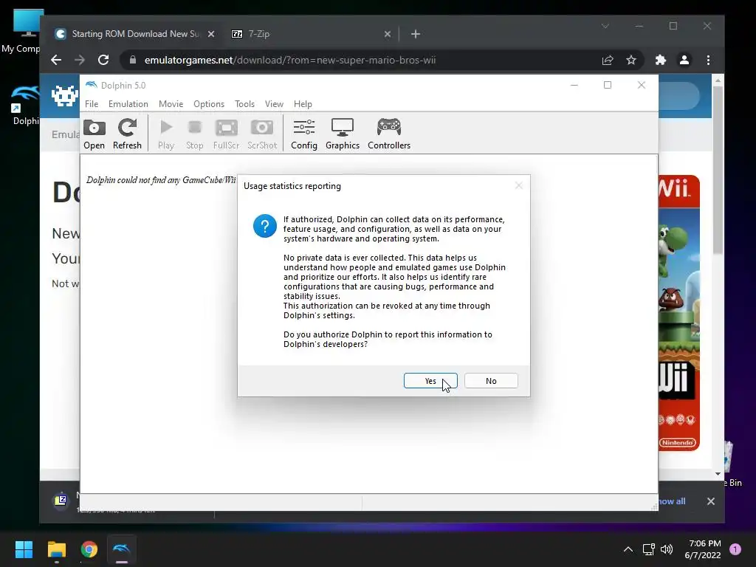The width and height of the screenshot is (756, 567).
Task: Click the Play toolbar icon
Action: 166,134
